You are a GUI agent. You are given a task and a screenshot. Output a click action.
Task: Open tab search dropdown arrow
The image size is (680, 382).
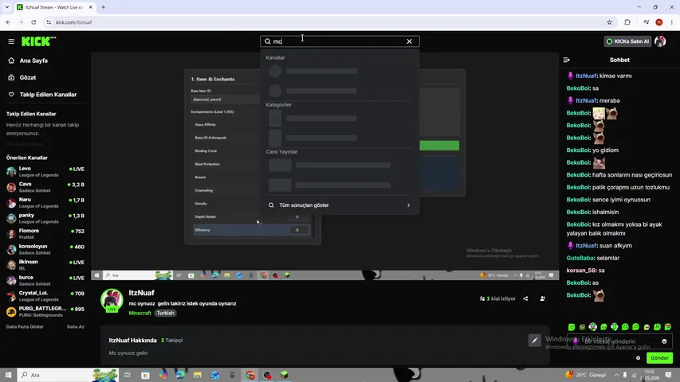coord(7,7)
